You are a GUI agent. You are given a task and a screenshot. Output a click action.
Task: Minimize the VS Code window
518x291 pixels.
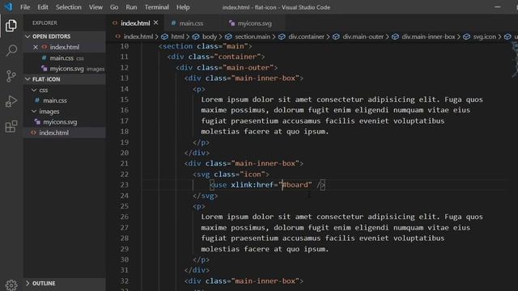(498, 7)
